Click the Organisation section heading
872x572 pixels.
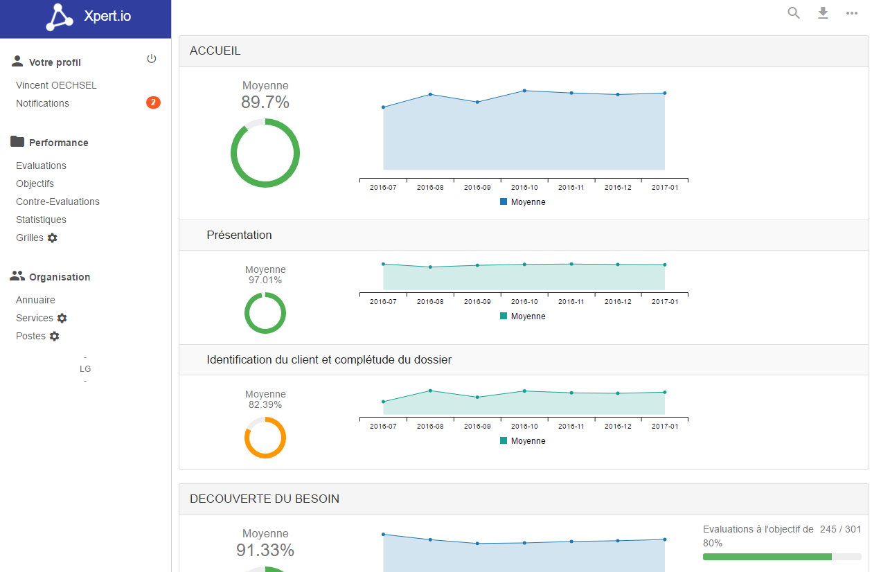pyautogui.click(x=60, y=277)
